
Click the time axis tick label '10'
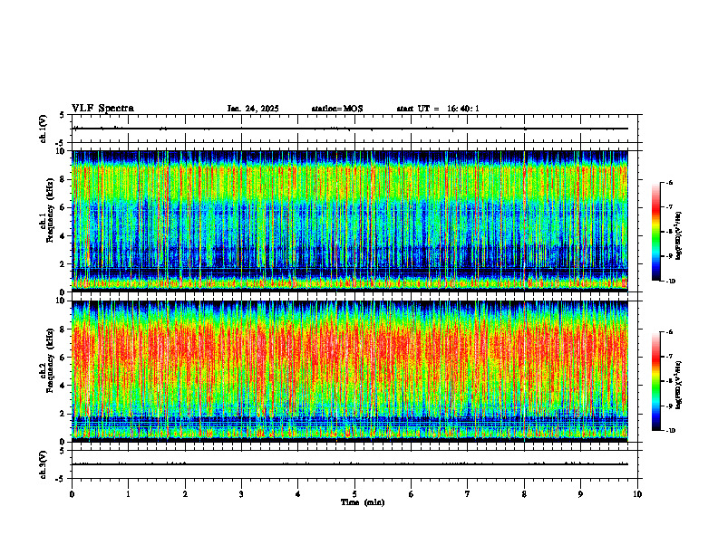[x=637, y=494]
